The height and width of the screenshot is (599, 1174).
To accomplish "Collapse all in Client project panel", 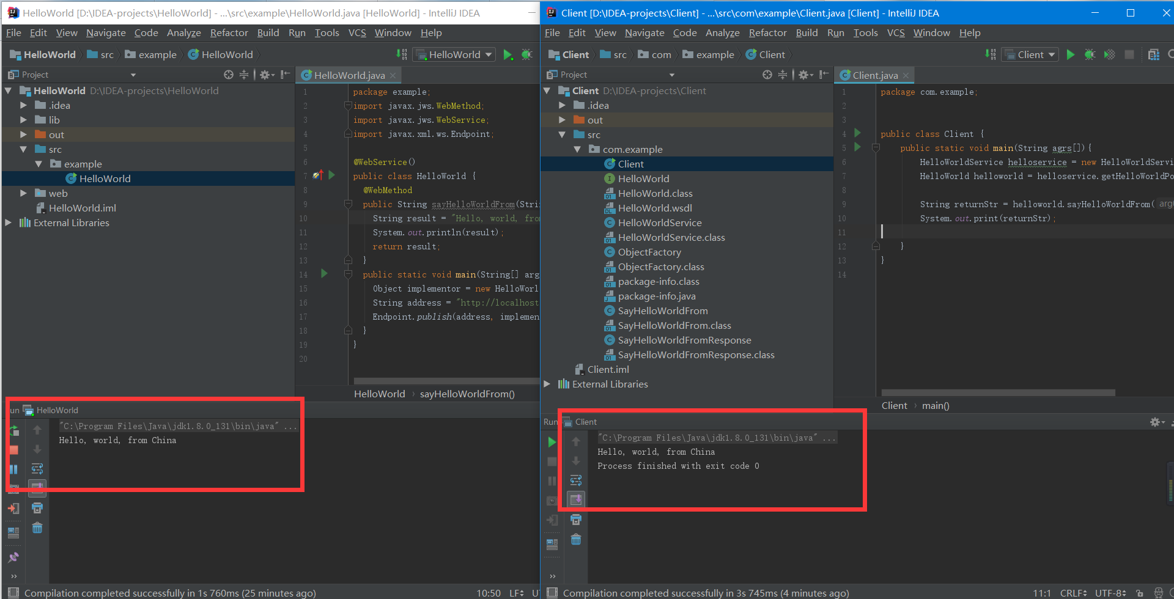I will 783,75.
